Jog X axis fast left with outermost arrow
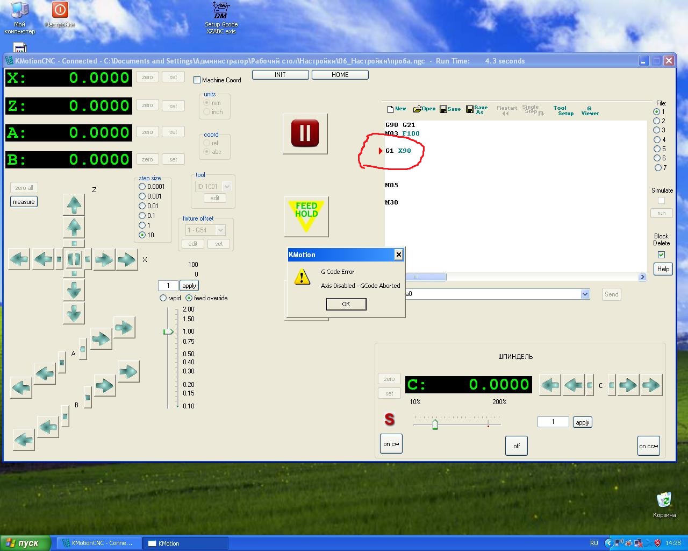This screenshot has height=551, width=688. (x=19, y=259)
